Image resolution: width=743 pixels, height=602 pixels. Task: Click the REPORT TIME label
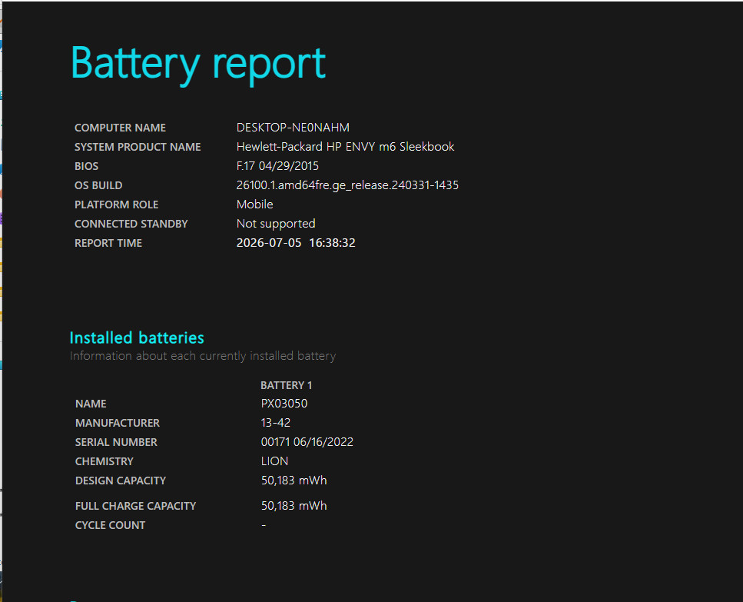click(x=108, y=243)
